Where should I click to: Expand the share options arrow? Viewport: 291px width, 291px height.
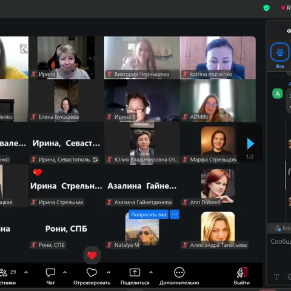tap(151, 272)
